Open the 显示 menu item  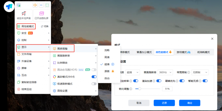tap(33, 47)
